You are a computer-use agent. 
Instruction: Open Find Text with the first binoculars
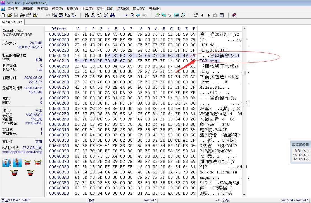point(87,15)
